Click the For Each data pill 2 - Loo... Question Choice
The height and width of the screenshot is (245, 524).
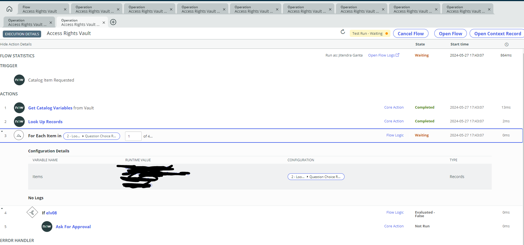[x=92, y=136]
